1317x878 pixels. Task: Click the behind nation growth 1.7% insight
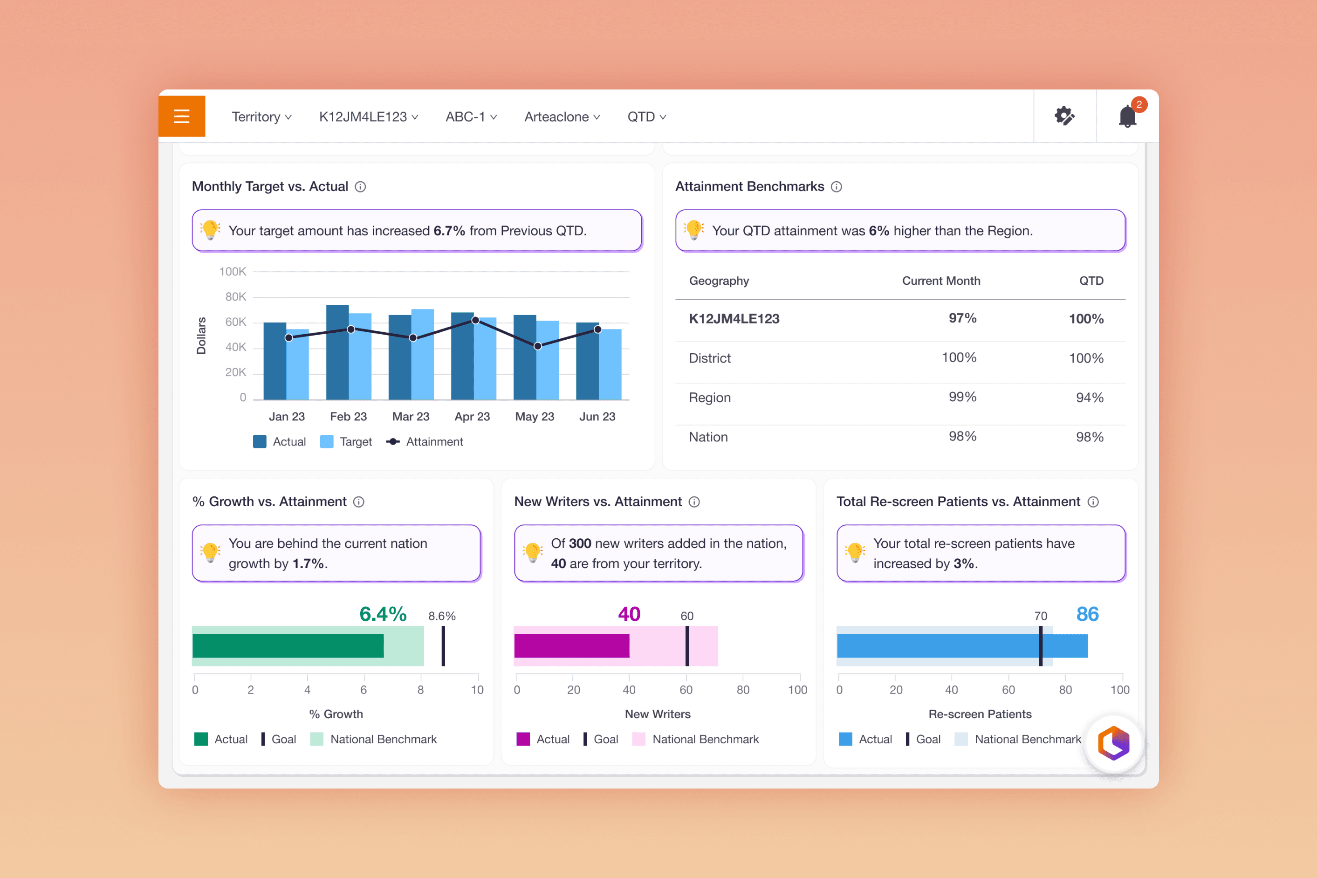336,553
